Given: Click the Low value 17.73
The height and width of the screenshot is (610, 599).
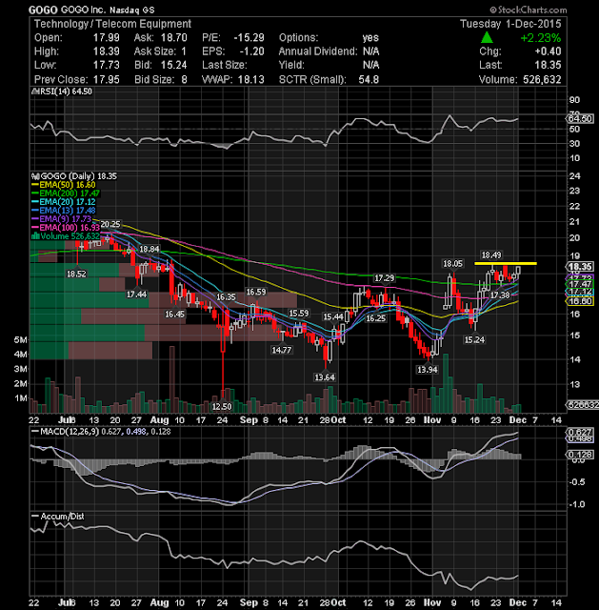Looking at the screenshot, I should [x=107, y=65].
